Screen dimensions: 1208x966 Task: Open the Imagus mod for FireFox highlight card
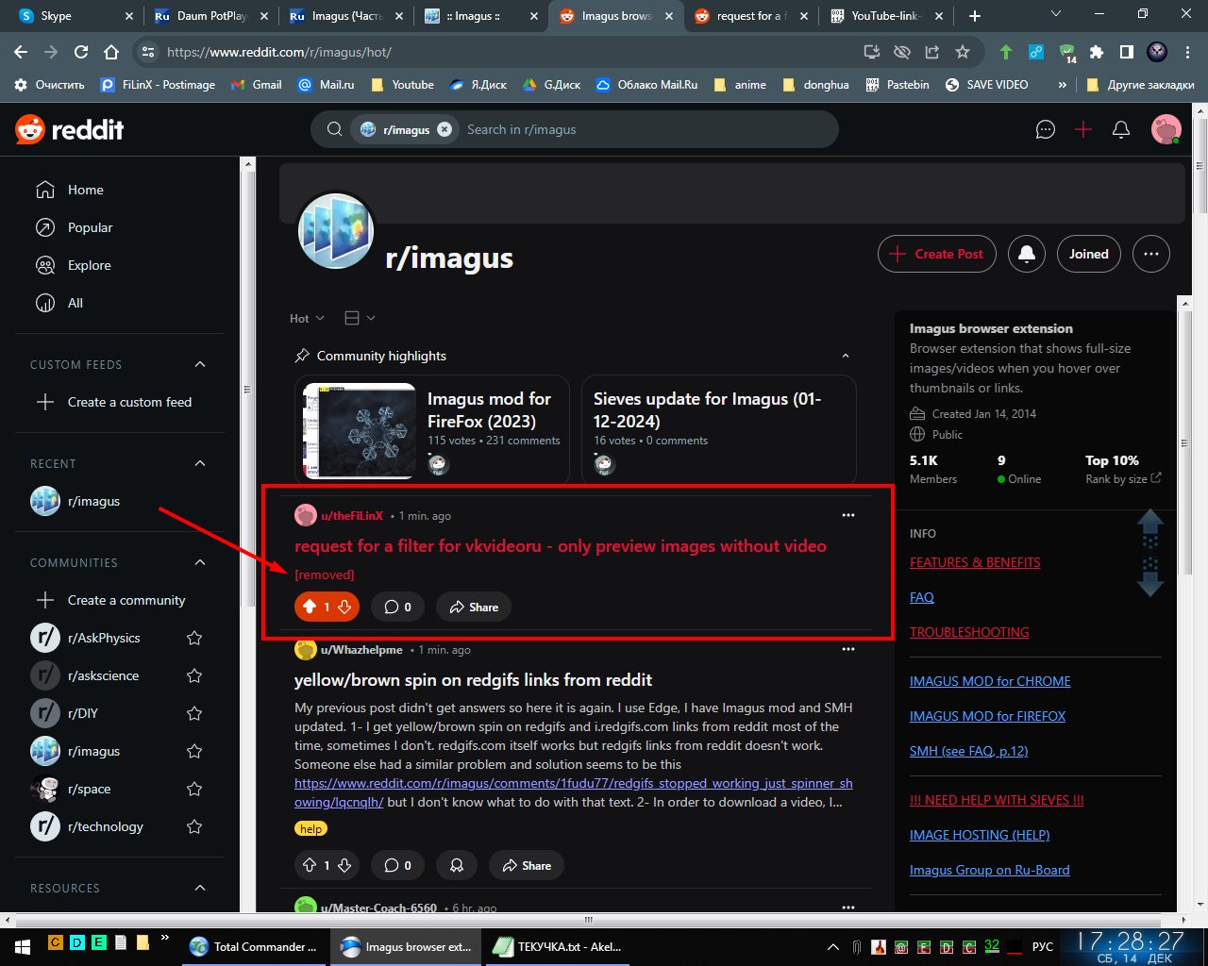coord(432,429)
